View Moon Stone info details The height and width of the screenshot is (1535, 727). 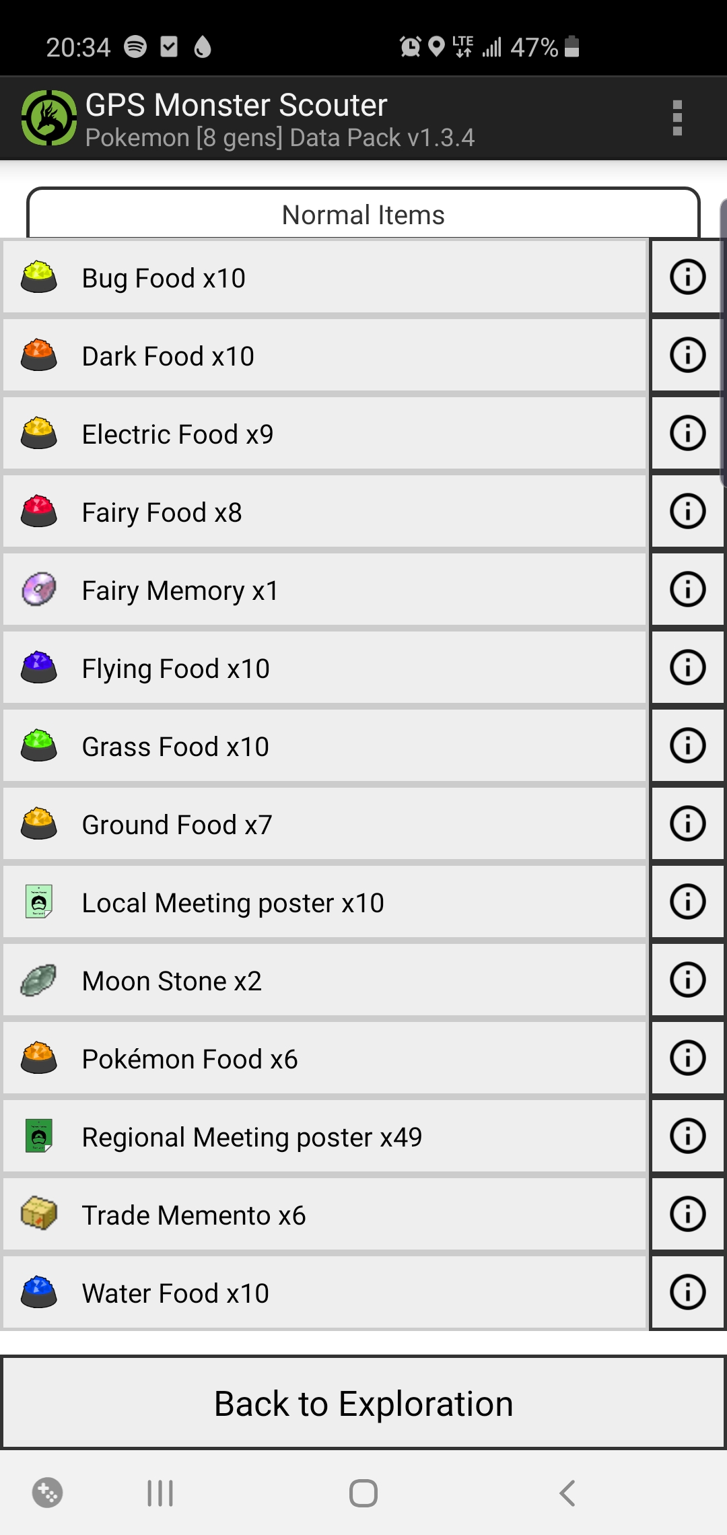[x=687, y=980]
